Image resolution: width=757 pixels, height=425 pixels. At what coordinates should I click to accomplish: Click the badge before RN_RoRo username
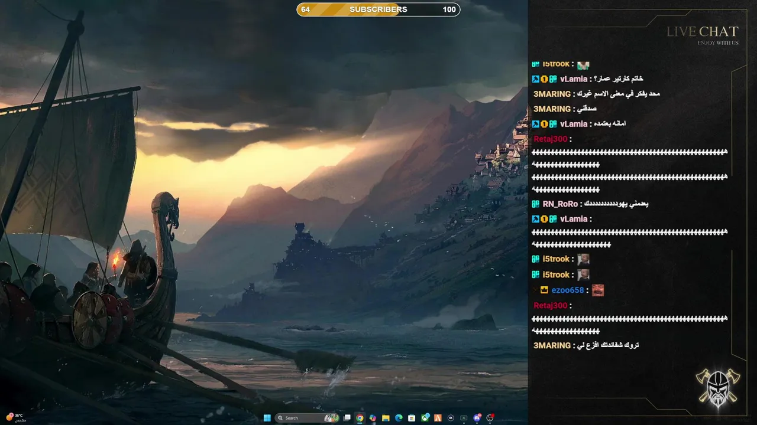coord(536,204)
